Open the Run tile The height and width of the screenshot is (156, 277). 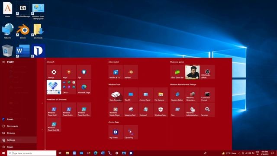pos(177,110)
